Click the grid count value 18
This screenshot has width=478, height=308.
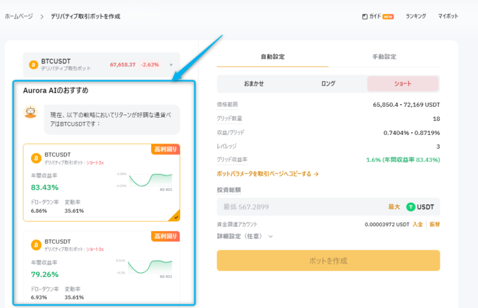tap(436, 119)
